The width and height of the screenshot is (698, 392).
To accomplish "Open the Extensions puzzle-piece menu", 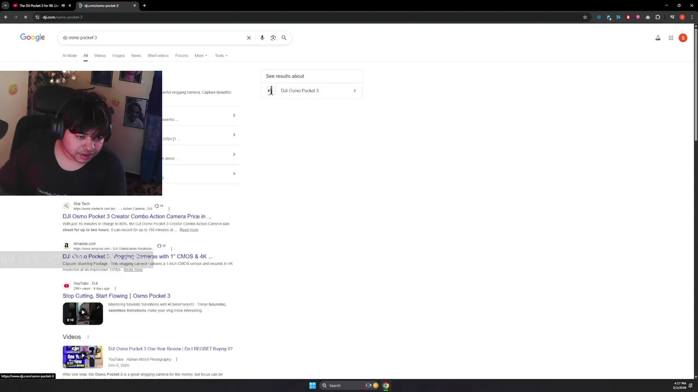I will pyautogui.click(x=658, y=17).
